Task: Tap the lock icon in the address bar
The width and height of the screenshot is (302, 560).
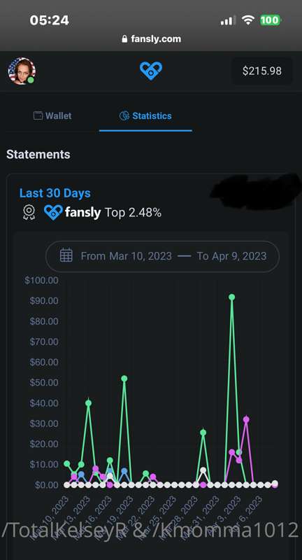Action: (x=124, y=39)
